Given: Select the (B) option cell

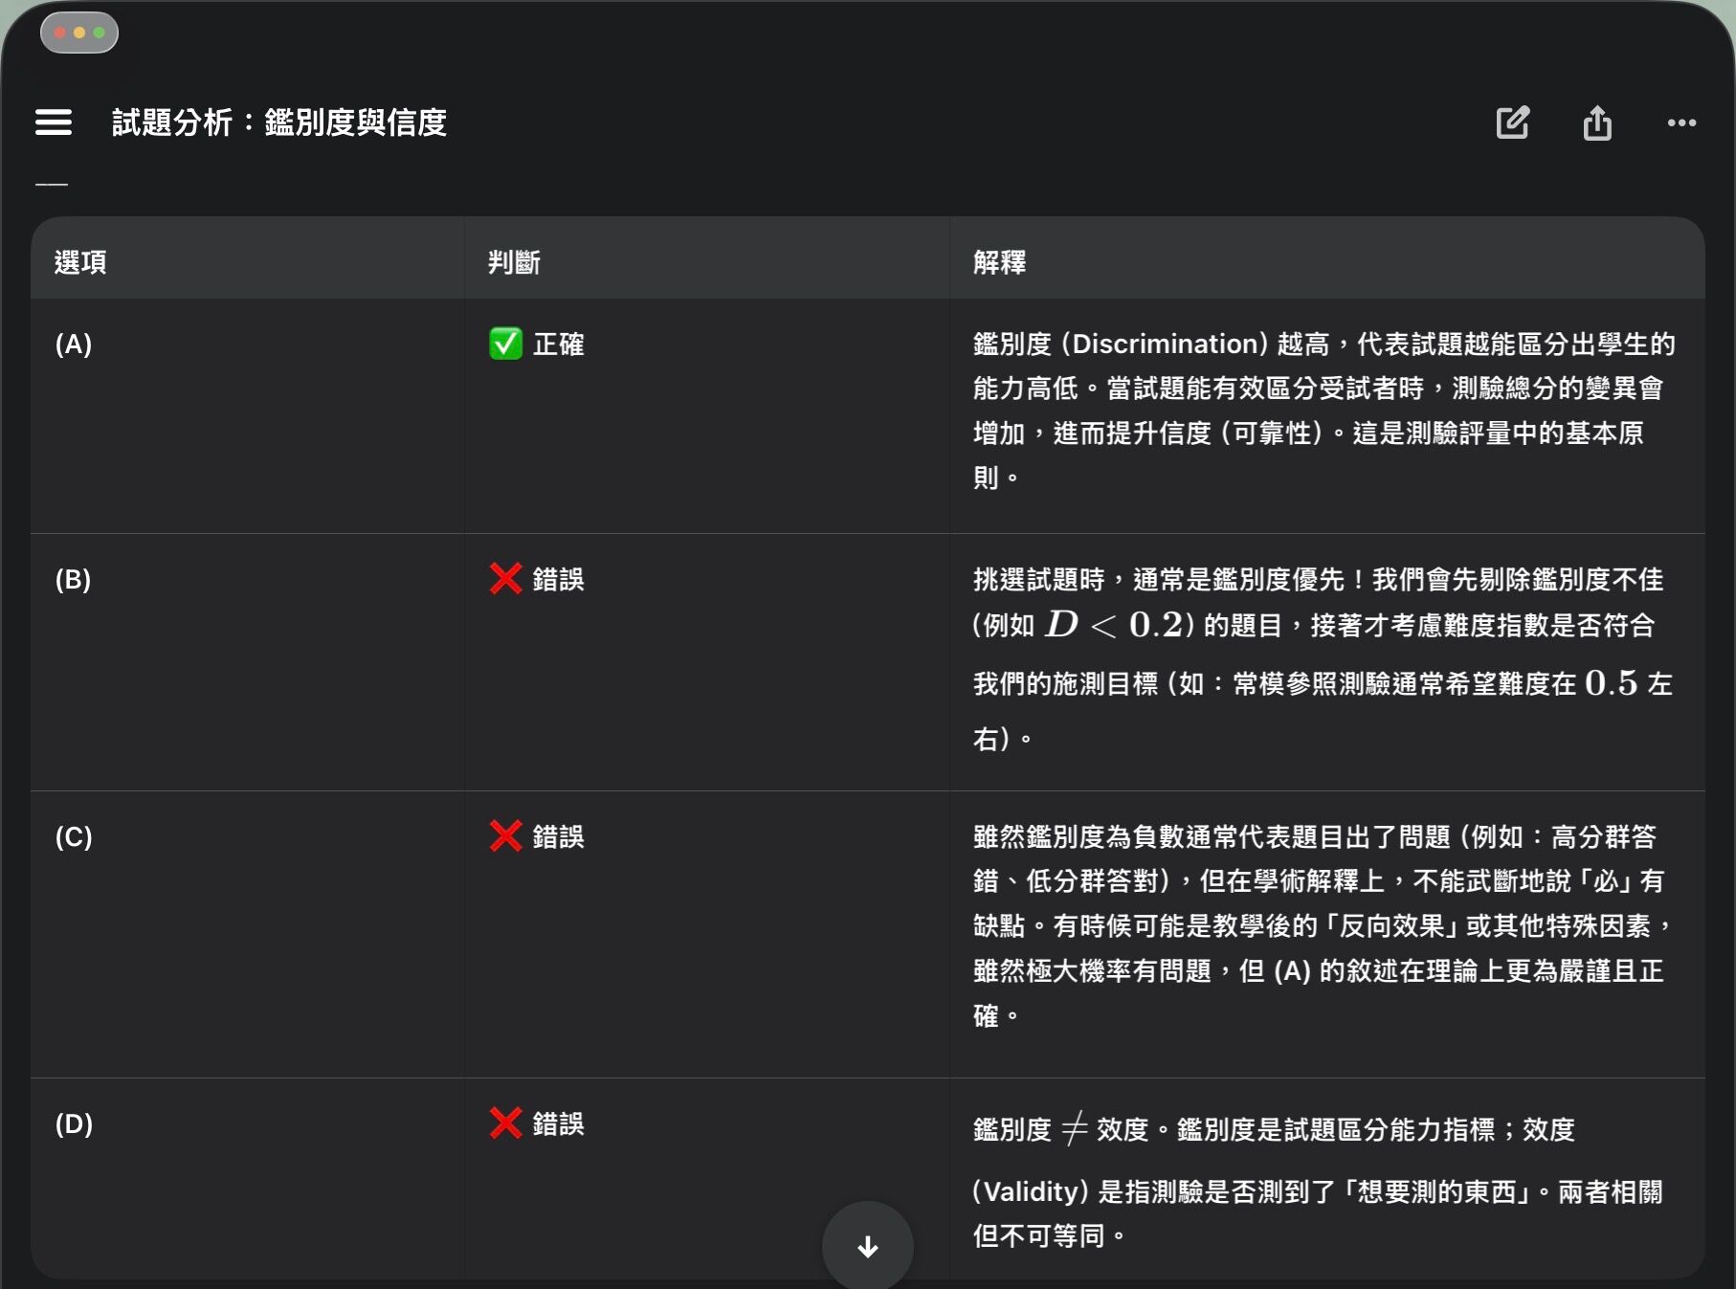Looking at the screenshot, I should pos(73,579).
